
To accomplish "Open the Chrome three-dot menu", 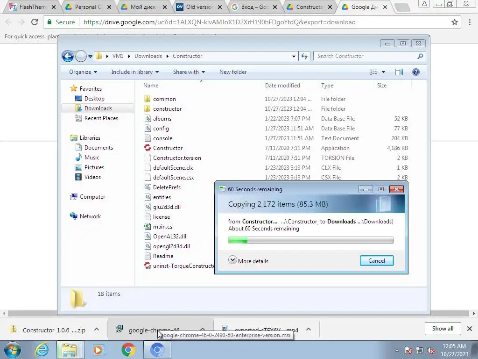I will 470,22.
